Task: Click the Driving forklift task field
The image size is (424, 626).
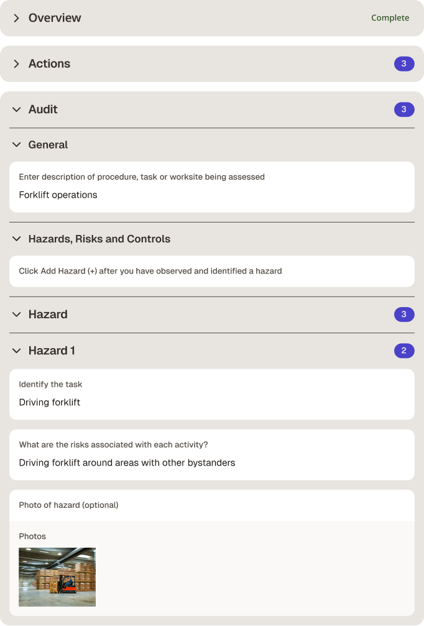Action: [x=212, y=395]
